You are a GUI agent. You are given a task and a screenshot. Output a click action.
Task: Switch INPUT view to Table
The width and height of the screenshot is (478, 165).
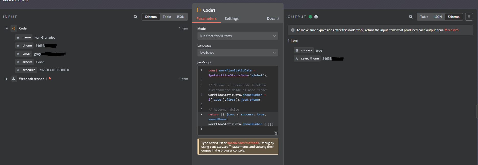coord(167,17)
